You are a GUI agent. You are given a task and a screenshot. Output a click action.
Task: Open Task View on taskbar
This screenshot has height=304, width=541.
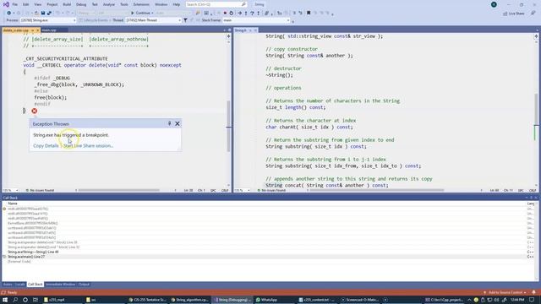point(36,300)
